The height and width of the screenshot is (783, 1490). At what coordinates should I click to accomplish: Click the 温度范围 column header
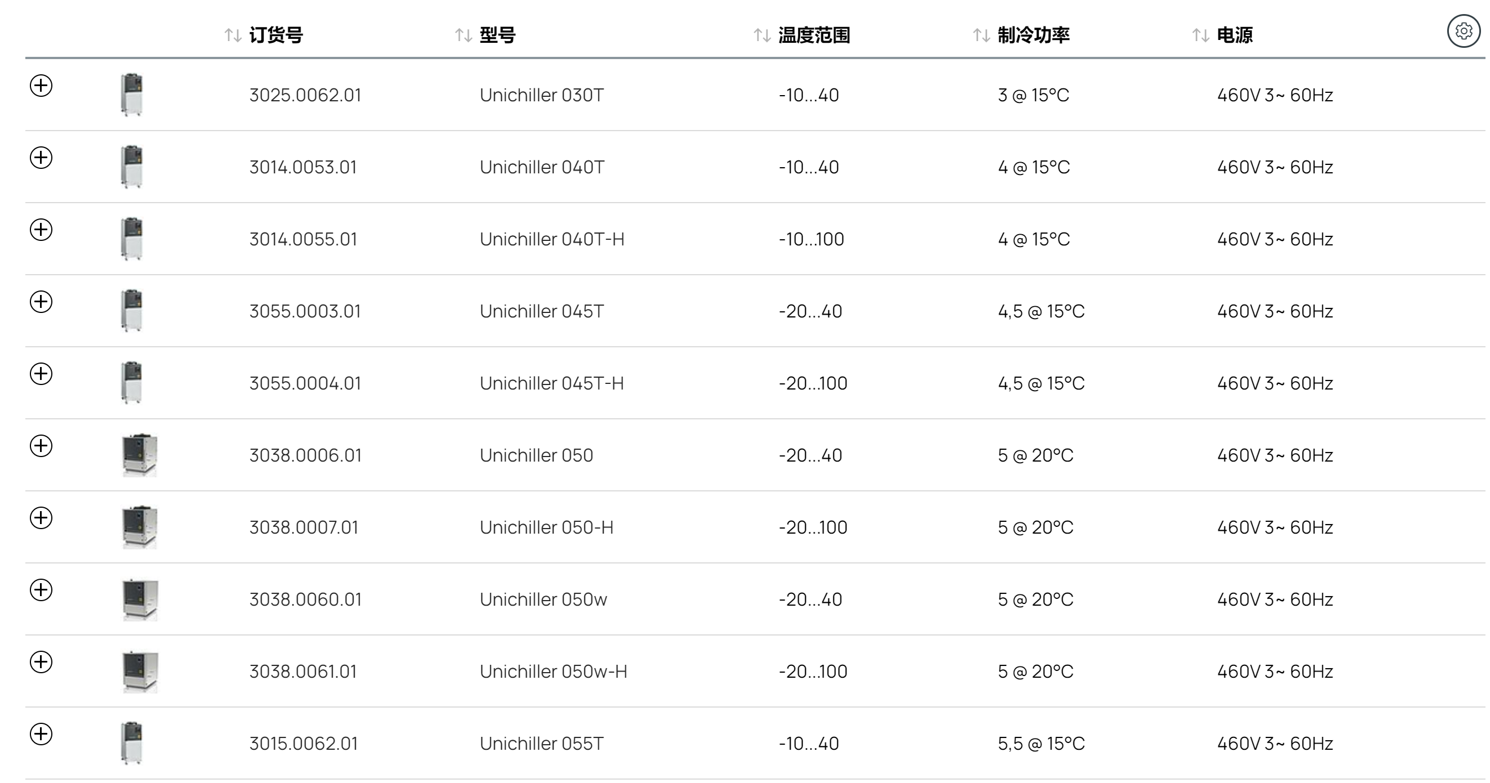pos(815,35)
